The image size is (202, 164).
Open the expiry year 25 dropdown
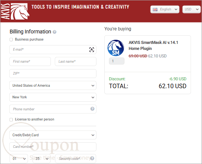41,159
